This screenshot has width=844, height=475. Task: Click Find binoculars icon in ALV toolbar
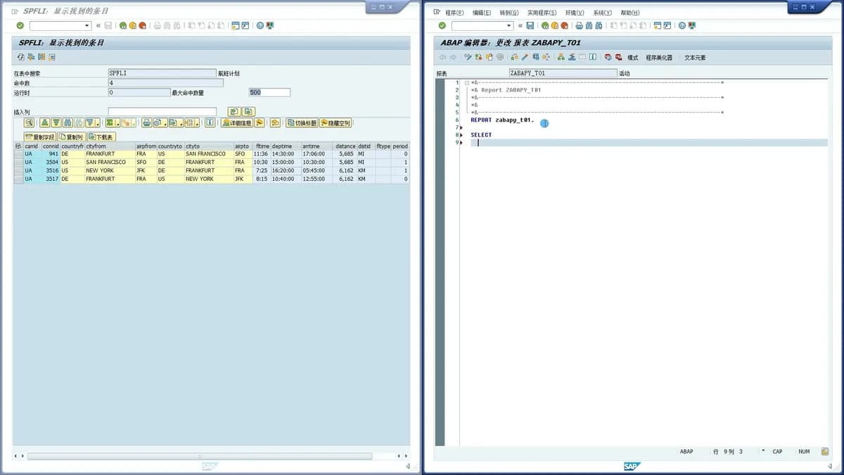(x=67, y=122)
